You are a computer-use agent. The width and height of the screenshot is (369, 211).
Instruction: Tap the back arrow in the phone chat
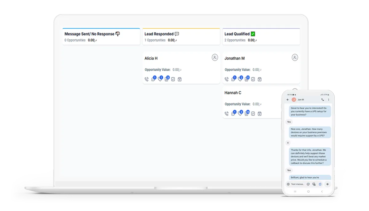(288, 100)
